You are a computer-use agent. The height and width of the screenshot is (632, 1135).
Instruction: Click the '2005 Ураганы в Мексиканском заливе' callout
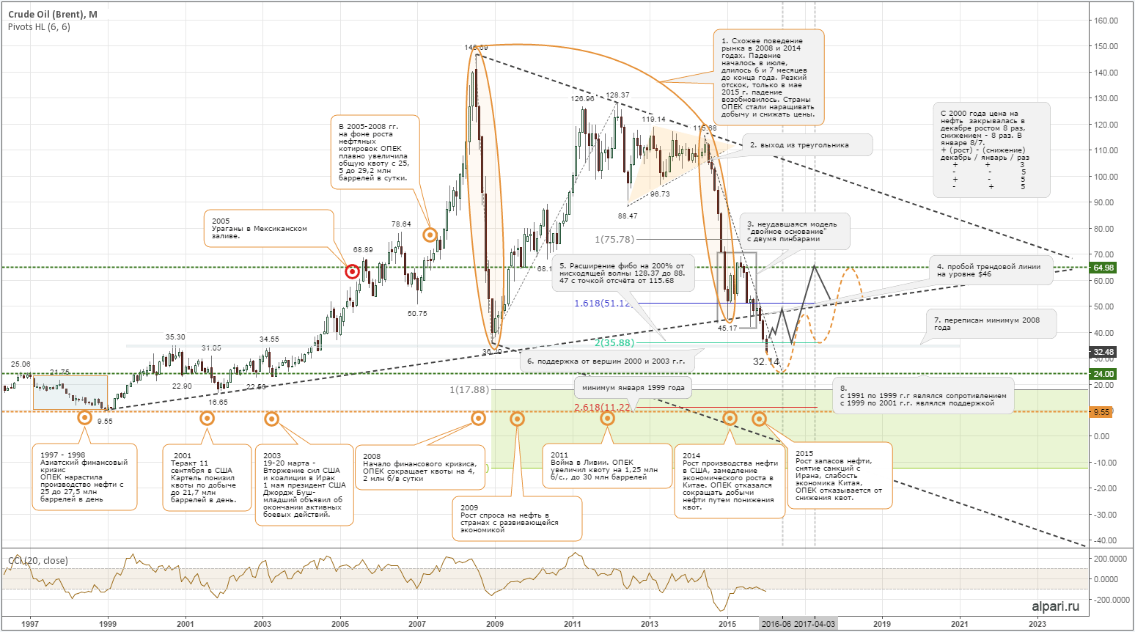tap(268, 229)
